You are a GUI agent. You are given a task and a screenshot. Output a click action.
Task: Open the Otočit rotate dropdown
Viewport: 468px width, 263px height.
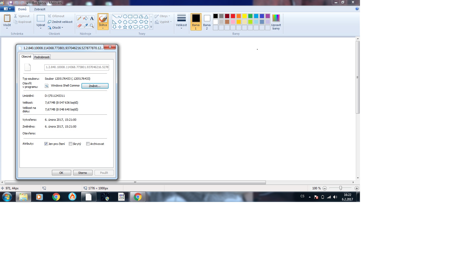[x=56, y=28]
